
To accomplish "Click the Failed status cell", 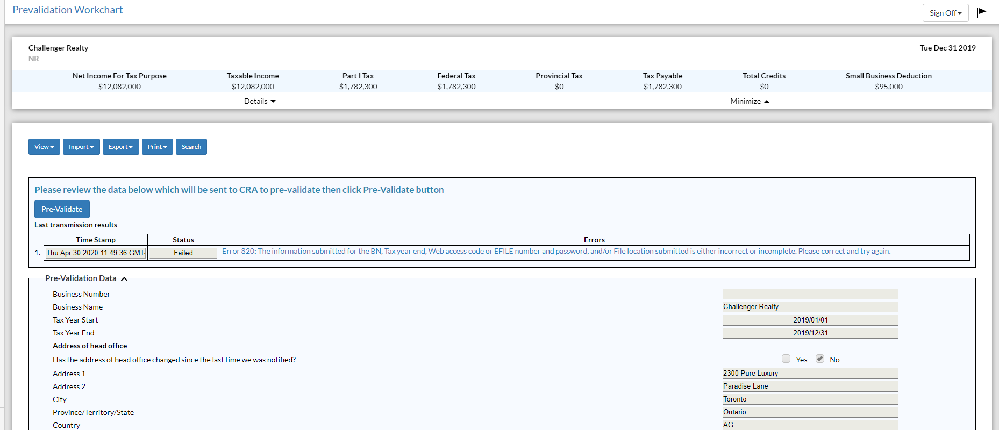I will 183,253.
